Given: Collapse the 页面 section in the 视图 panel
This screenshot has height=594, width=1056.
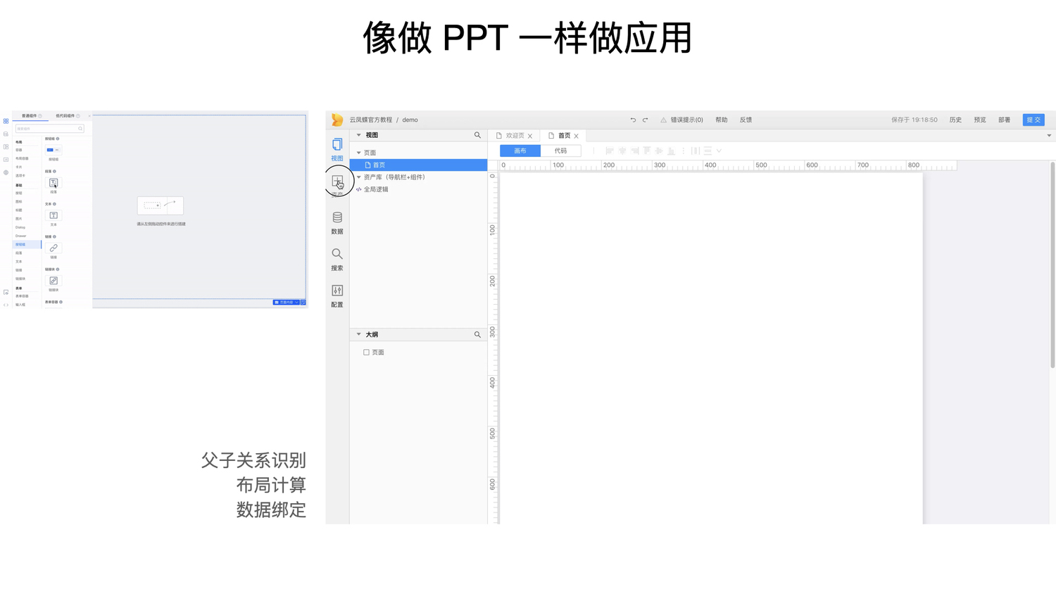Looking at the screenshot, I should 360,152.
